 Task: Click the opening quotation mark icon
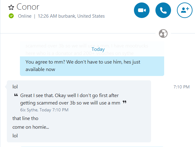(x=16, y=96)
